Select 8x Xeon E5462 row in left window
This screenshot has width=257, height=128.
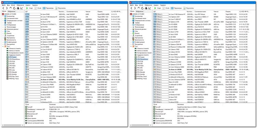click(x=74, y=14)
